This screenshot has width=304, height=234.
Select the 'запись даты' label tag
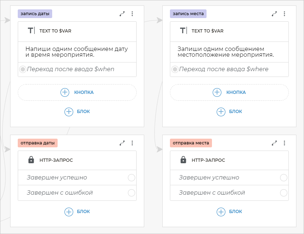tap(35, 14)
